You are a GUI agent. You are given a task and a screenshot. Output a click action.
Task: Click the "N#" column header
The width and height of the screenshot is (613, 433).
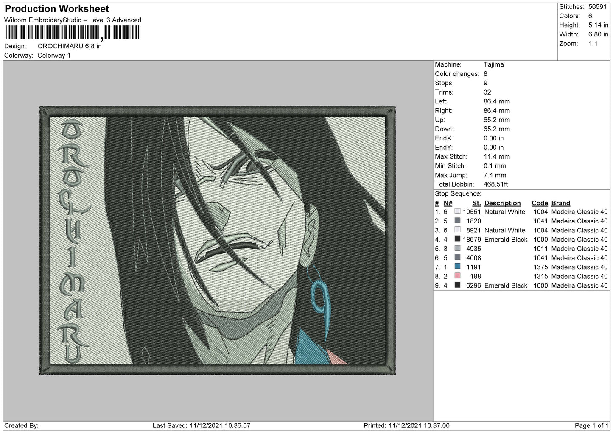coord(448,203)
